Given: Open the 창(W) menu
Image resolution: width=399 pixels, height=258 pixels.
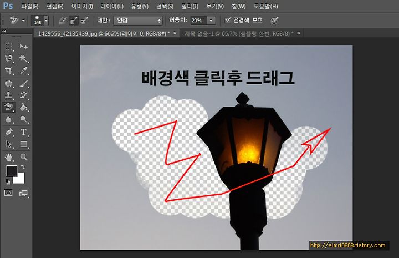Looking at the screenshot, I should pos(239,6).
